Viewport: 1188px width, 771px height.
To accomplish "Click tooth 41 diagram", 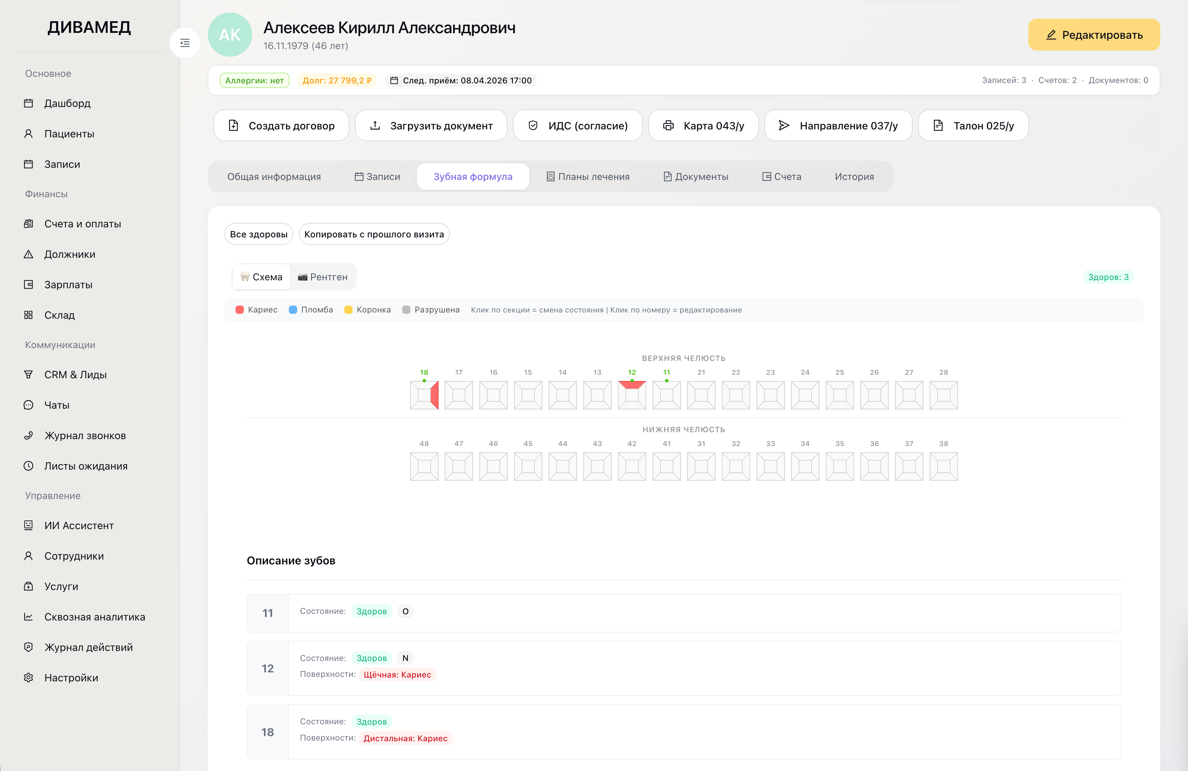I will coord(666,467).
